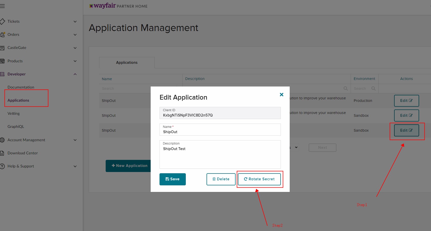Screen dimensions: 431x231
Task: Expand the Orders menu chevron
Action: tap(75, 35)
